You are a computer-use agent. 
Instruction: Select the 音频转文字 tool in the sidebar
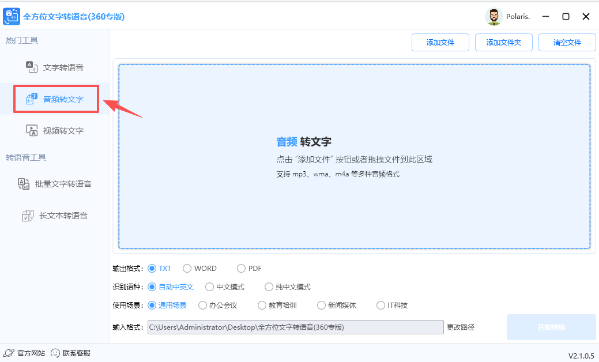click(56, 99)
